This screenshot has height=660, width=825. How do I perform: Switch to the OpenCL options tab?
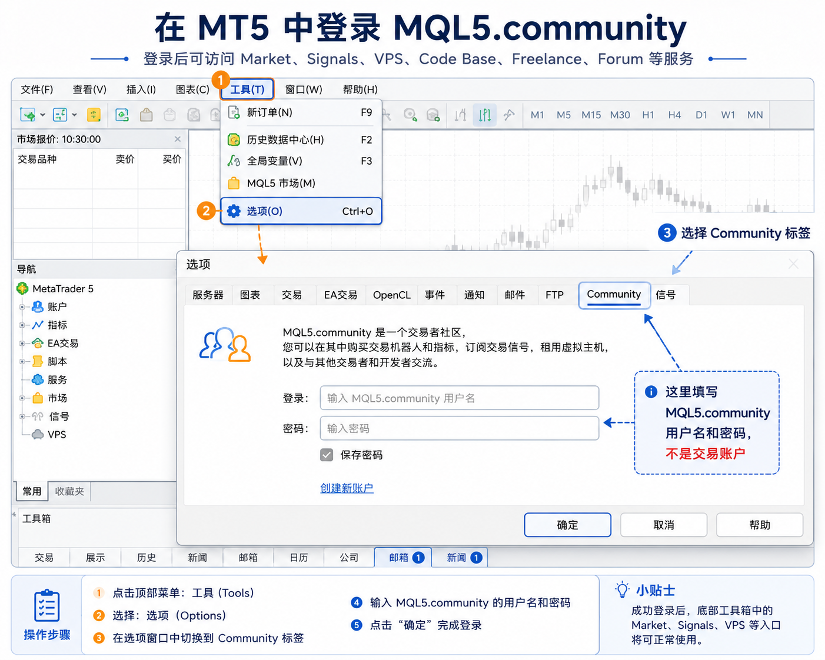click(392, 295)
